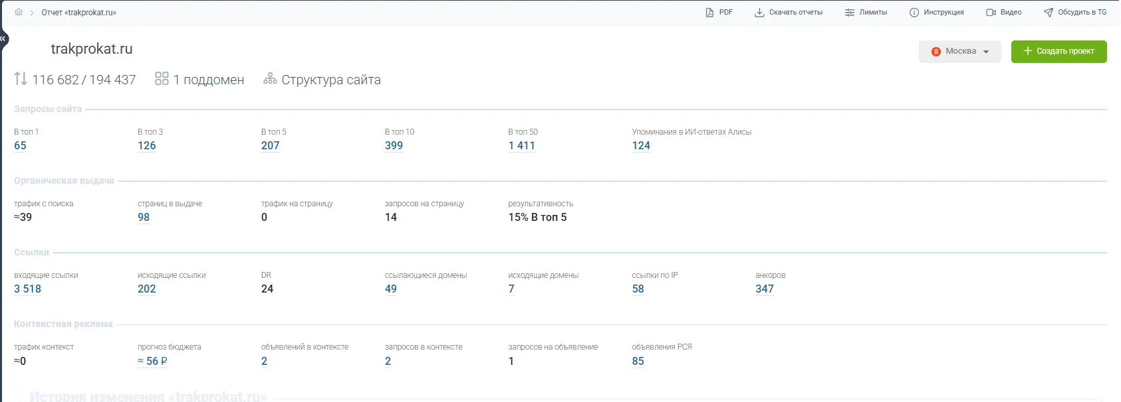Screen dimensions: 1121x402
Task: Open запросов в контексте value 2
Action: 388,361
